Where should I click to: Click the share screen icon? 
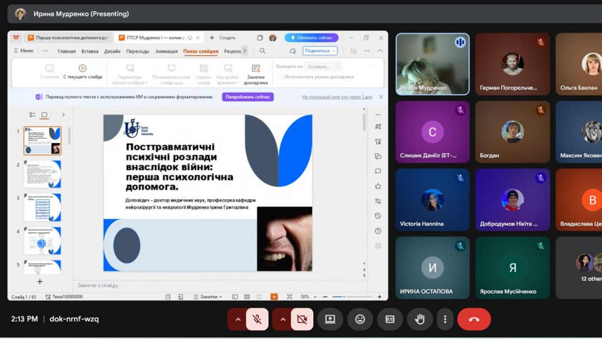tap(330, 319)
